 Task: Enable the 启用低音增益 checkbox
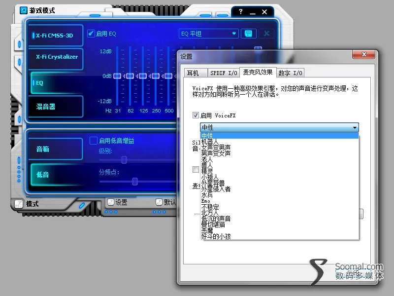coord(94,141)
